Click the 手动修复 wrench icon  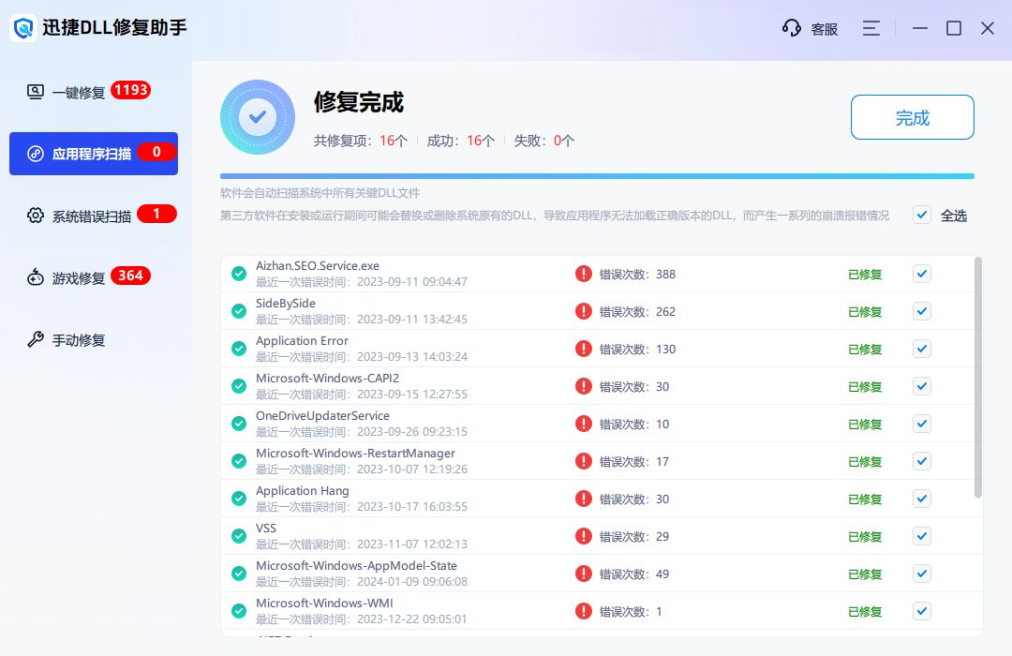pos(36,339)
